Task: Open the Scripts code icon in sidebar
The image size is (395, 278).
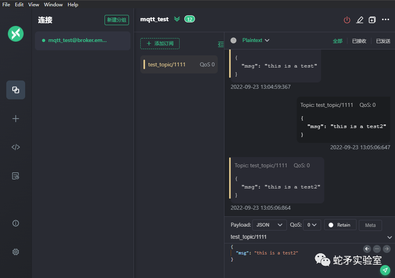Action: pyautogui.click(x=16, y=147)
